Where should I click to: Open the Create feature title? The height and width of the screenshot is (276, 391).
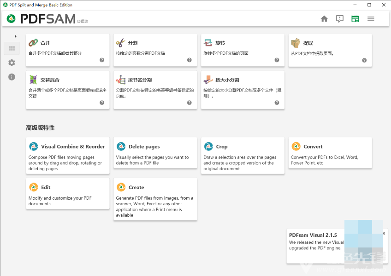click(x=136, y=187)
